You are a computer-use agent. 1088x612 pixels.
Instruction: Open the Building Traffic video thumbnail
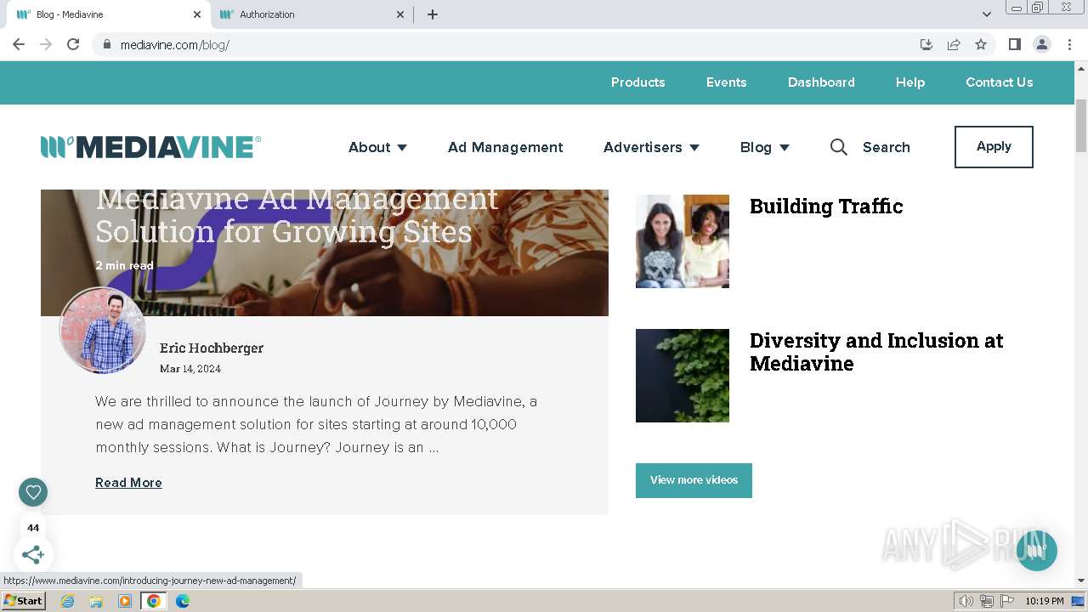click(x=683, y=241)
